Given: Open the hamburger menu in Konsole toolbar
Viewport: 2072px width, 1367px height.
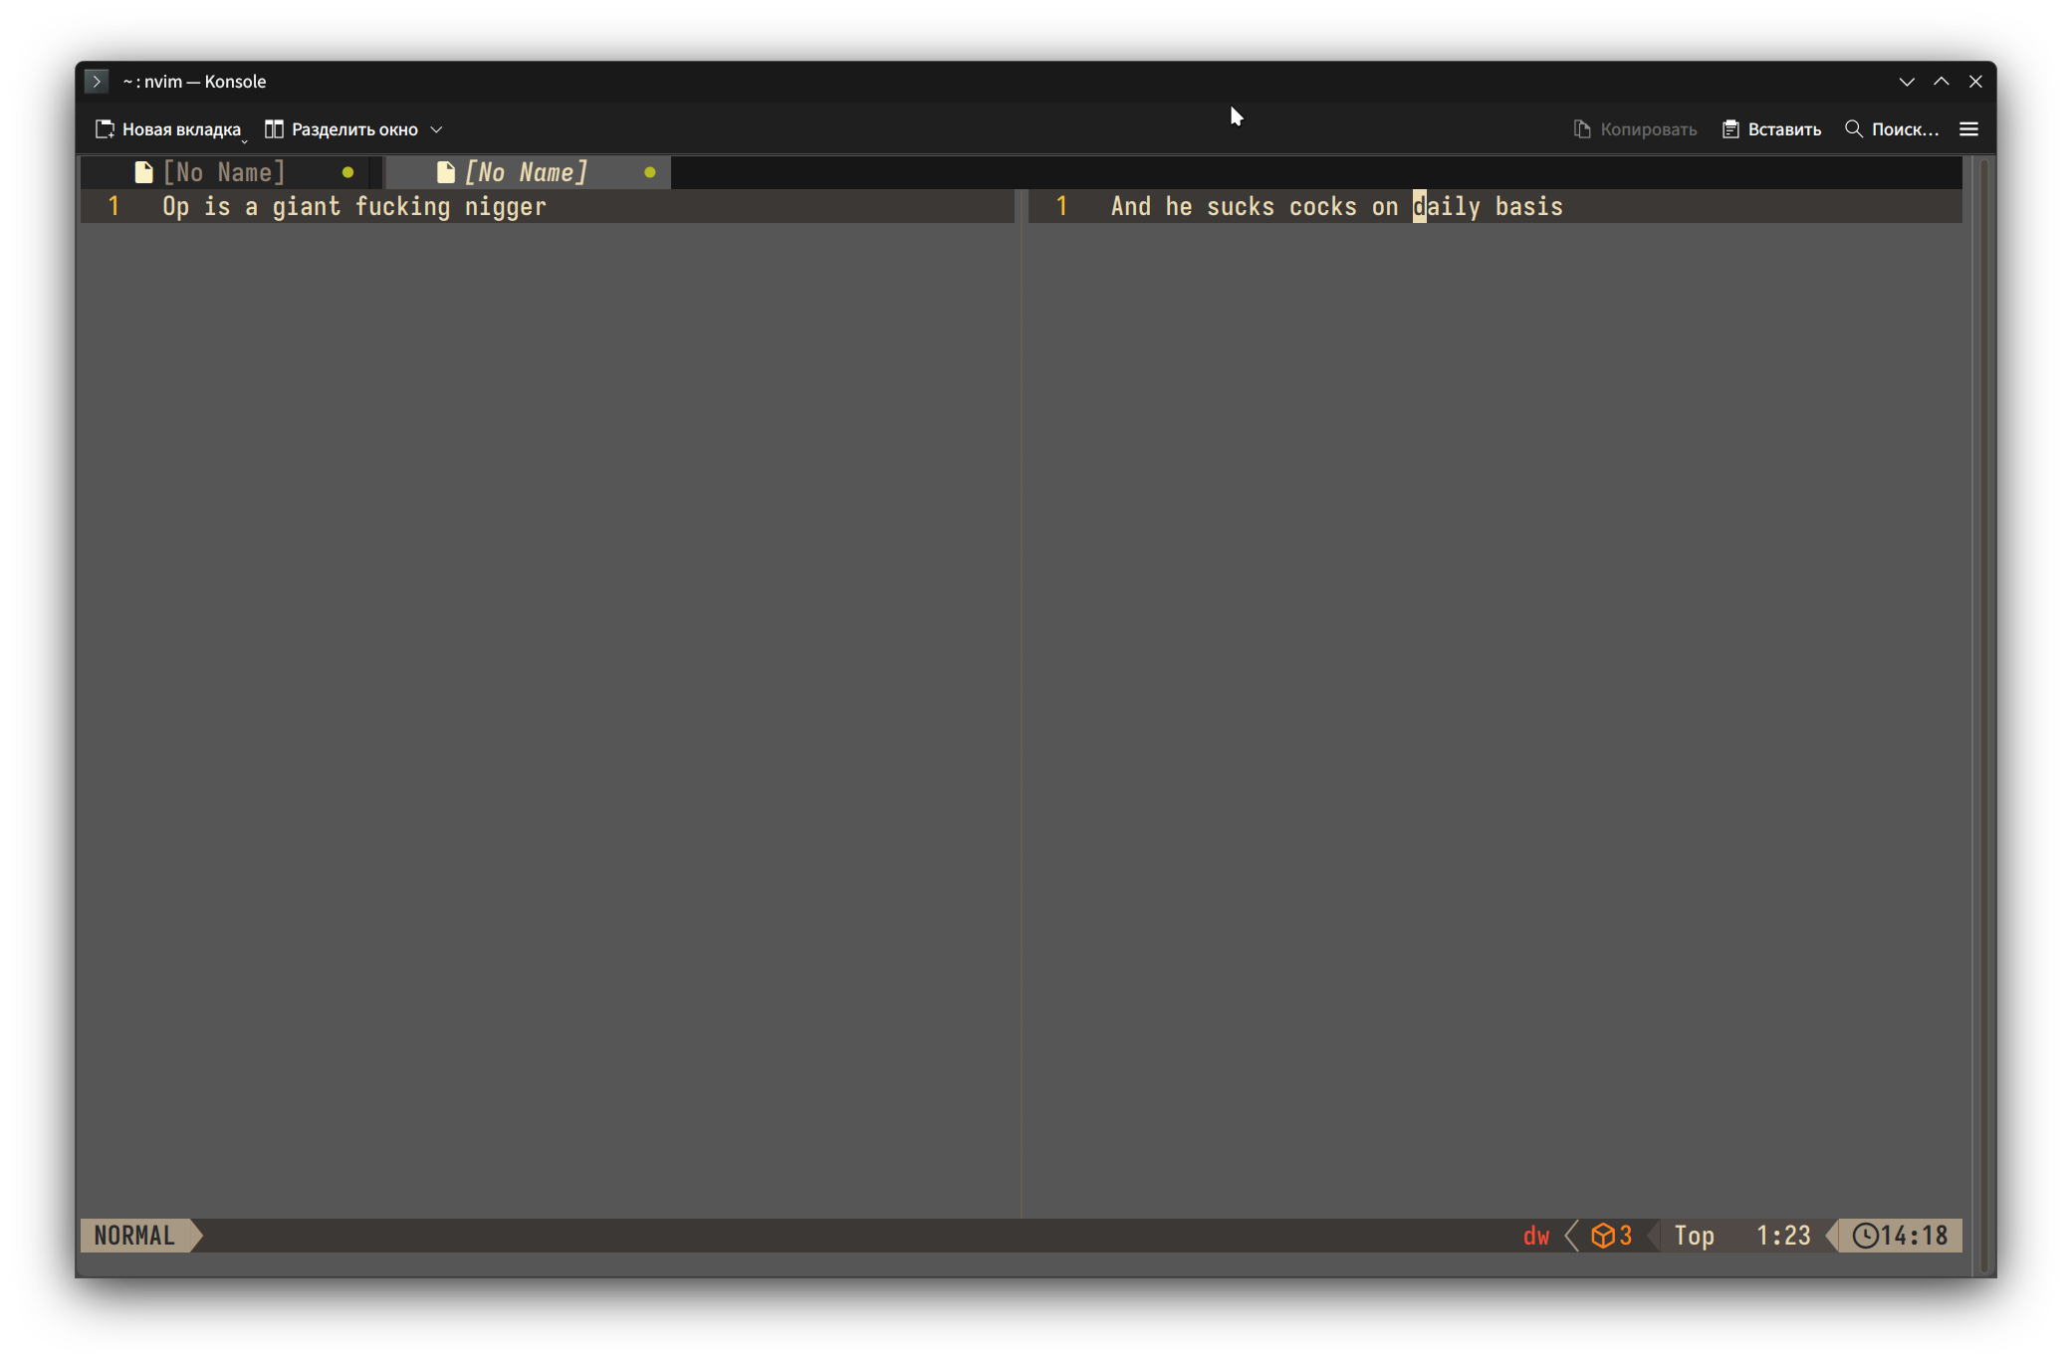Looking at the screenshot, I should [1968, 129].
